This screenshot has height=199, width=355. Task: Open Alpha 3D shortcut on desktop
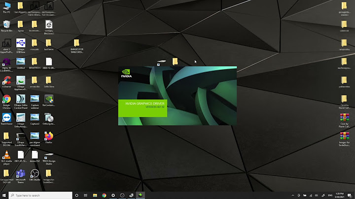pyautogui.click(x=6, y=65)
